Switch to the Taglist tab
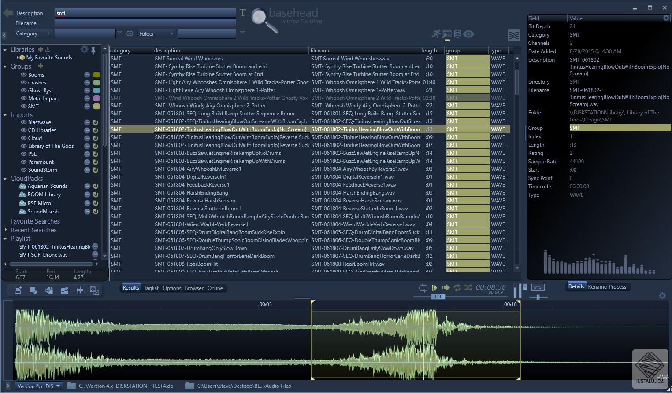 (151, 288)
